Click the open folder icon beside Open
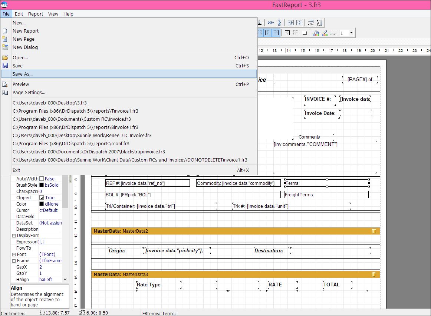431x316 pixels. point(5,58)
